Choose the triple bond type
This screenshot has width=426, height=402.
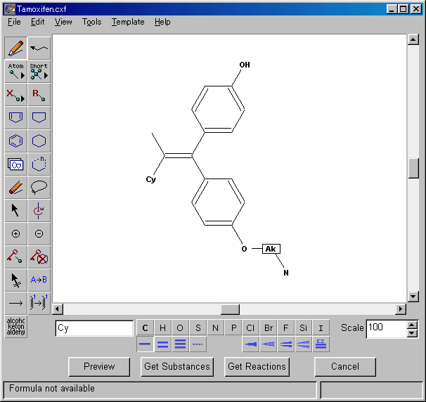tap(180, 344)
